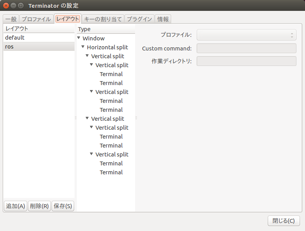Click the レイアウト column header

[x=39, y=29]
